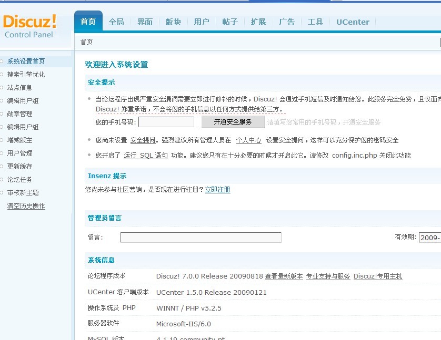
Task: Click the 安全提示 section header
Action: 101,83
